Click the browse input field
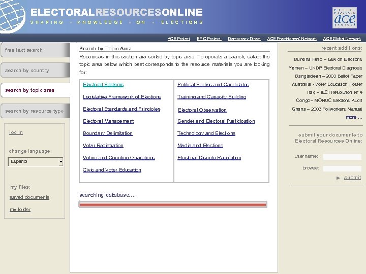 pos(342,168)
